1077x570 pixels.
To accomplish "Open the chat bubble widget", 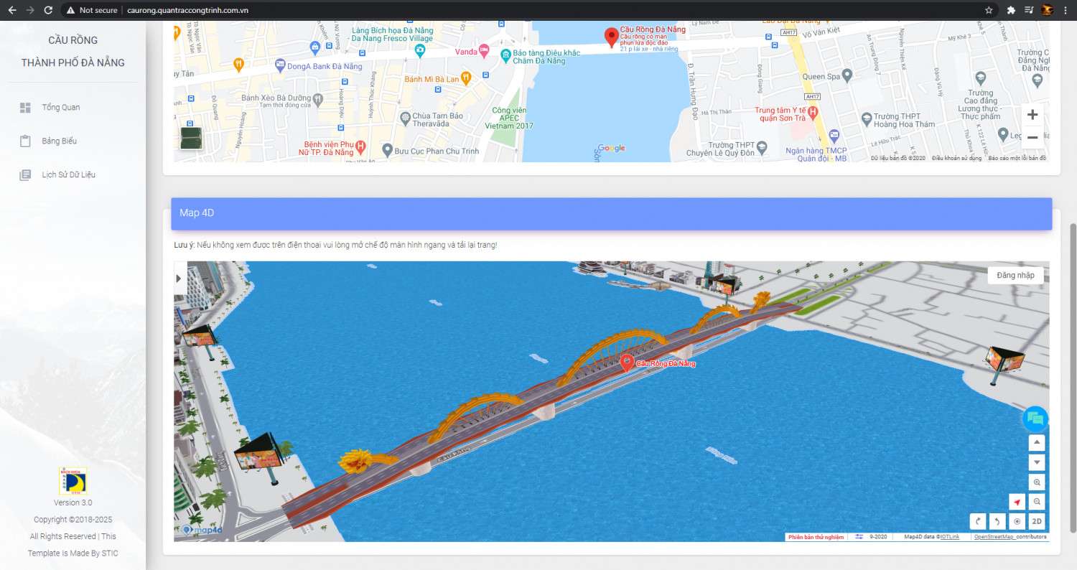I will pyautogui.click(x=1035, y=419).
